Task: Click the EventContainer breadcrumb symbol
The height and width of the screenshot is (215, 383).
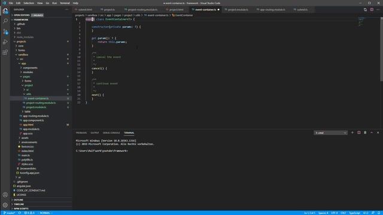Action: (182, 15)
